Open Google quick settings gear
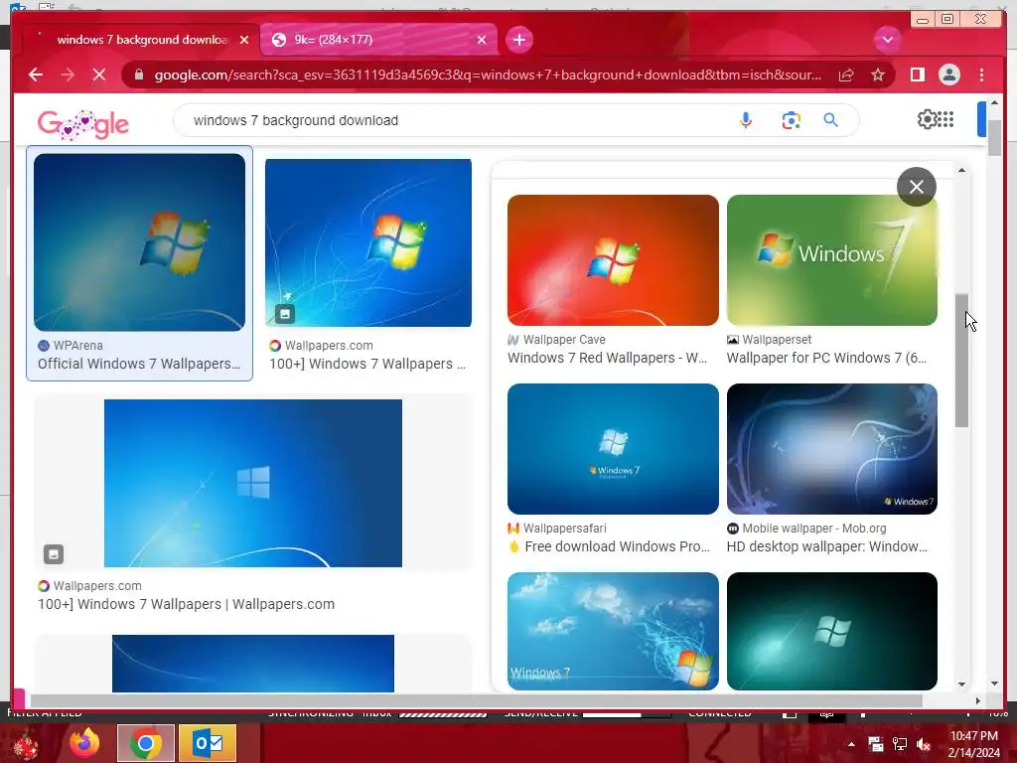Screen dimensions: 1017x763 (x=927, y=119)
